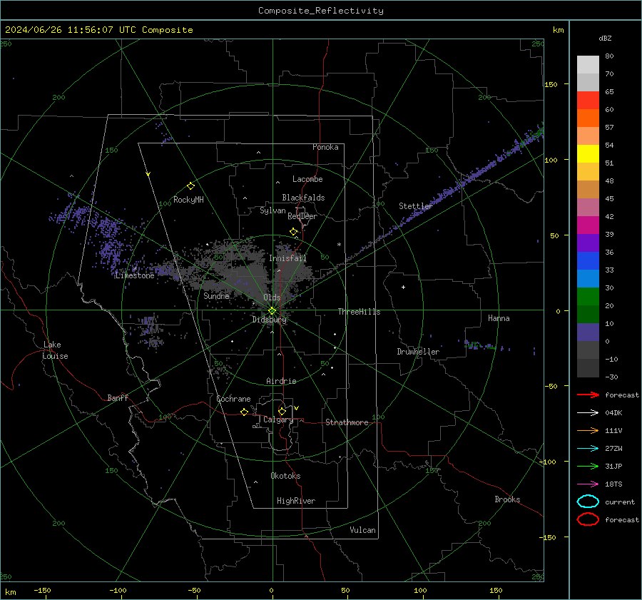
Task: Click the Hanna label
Action: tap(499, 318)
